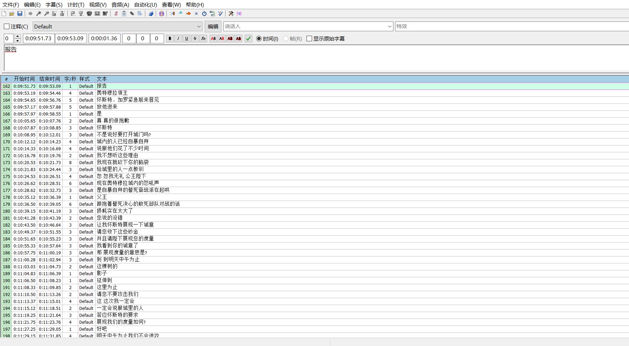Toggle Strikeout with the S button

[x=195, y=39]
